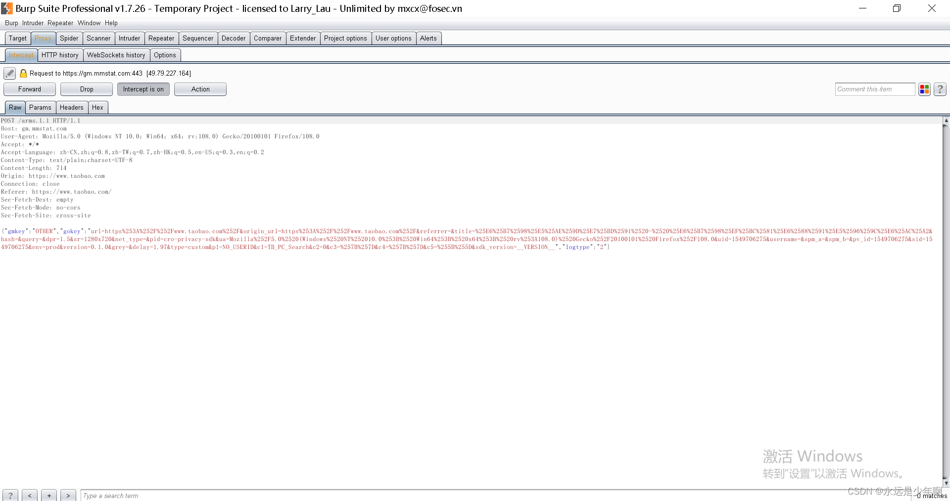Open the HTTP history sub-tab
950x501 pixels.
(60, 55)
